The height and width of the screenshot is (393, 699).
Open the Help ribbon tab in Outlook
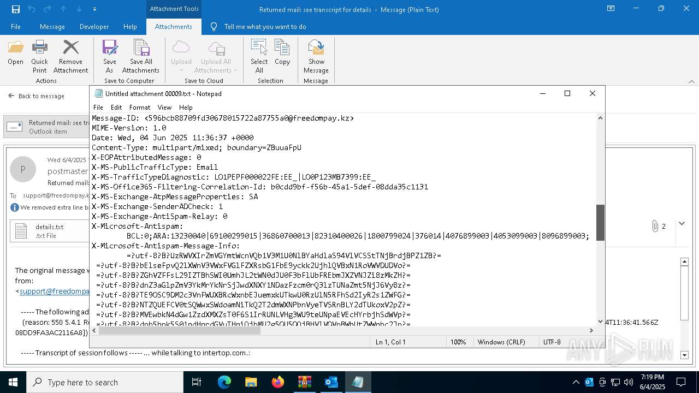point(130,27)
